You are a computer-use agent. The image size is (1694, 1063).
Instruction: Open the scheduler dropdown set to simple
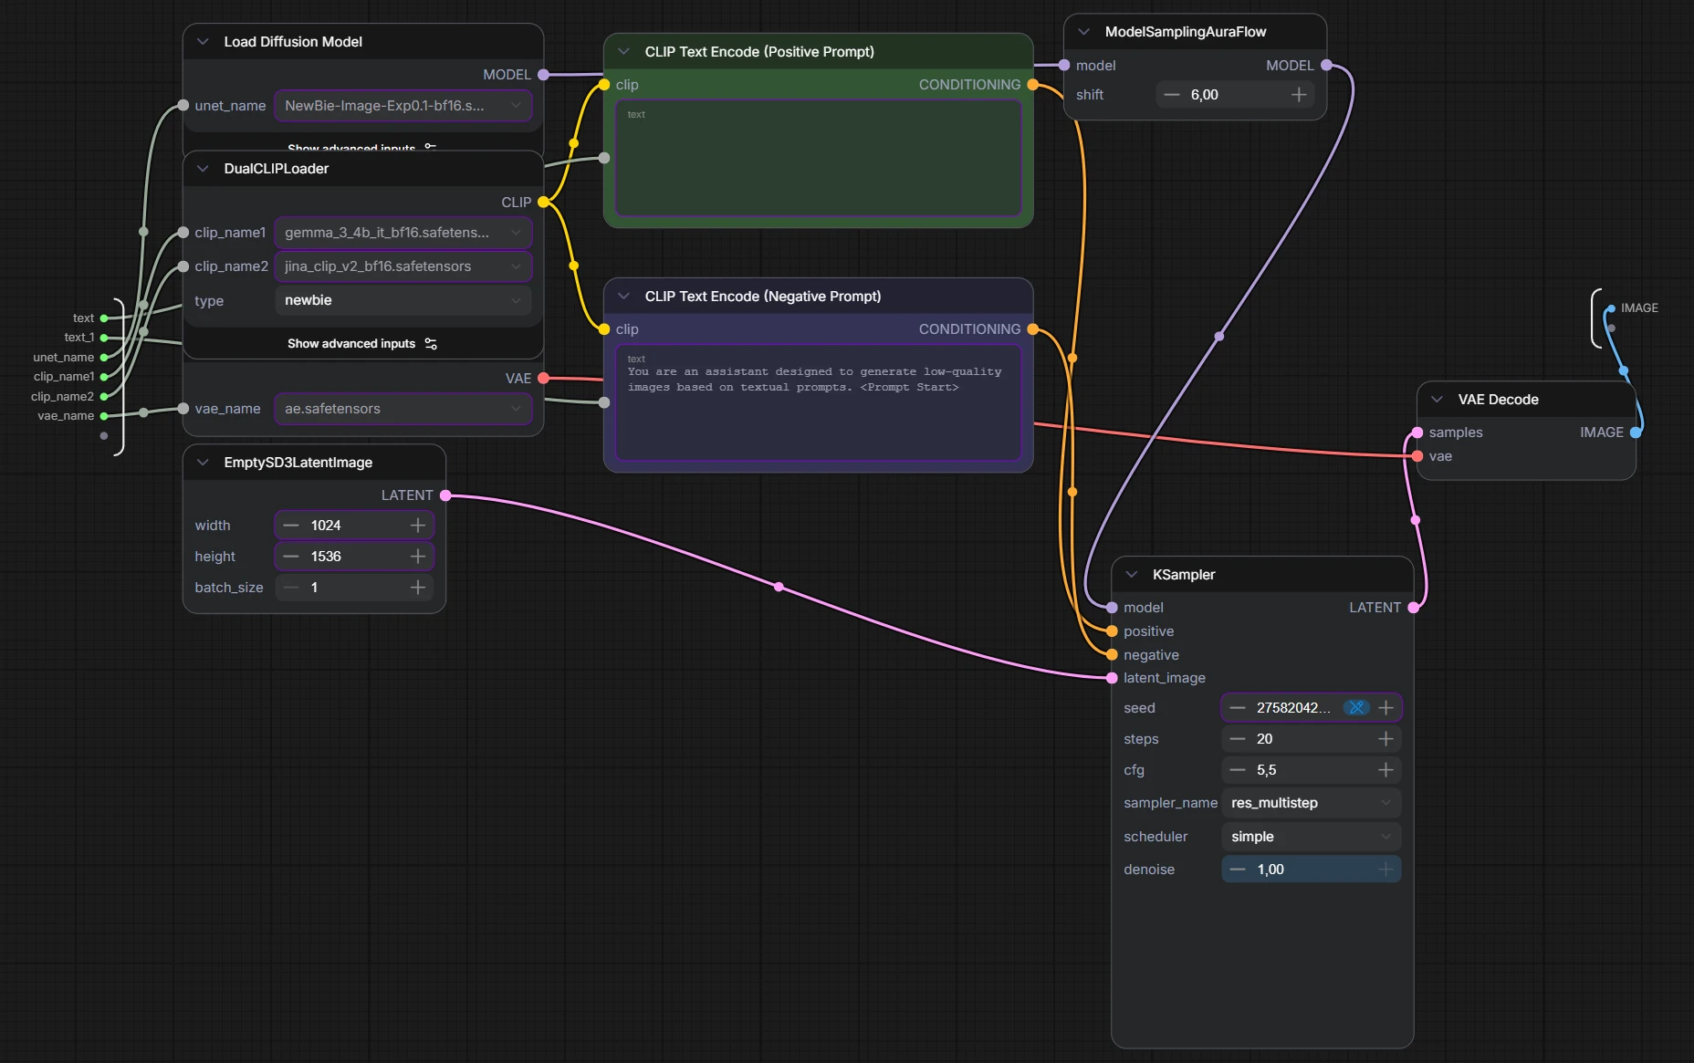(x=1311, y=837)
